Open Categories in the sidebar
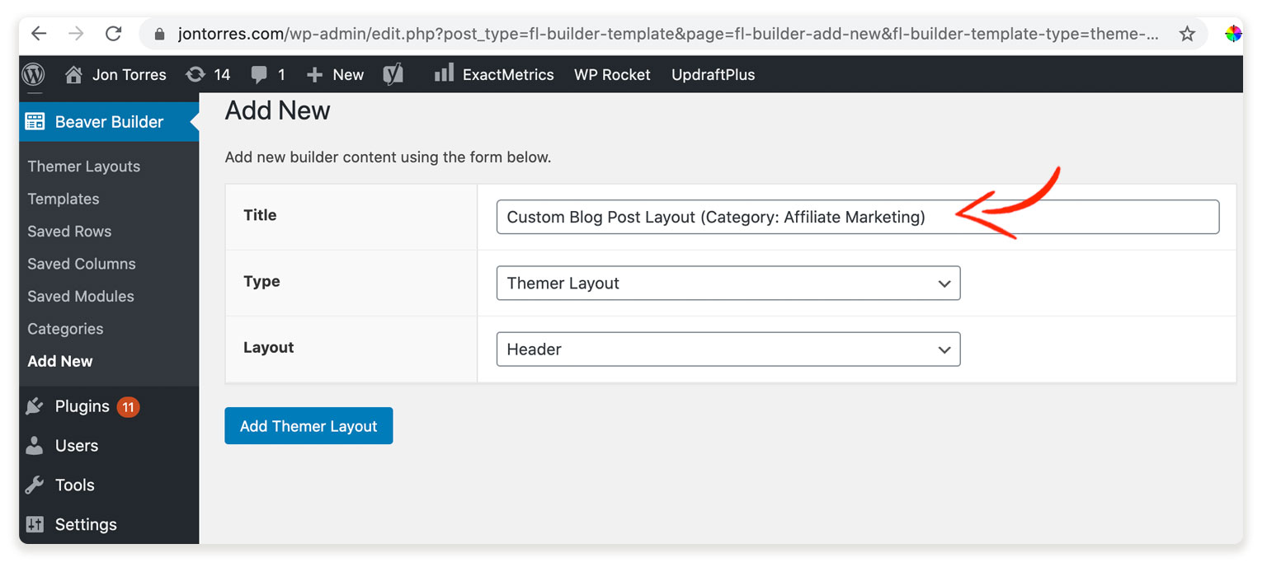The width and height of the screenshot is (1267, 572). click(x=65, y=329)
